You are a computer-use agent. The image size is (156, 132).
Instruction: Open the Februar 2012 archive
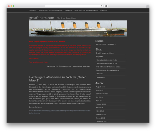point(101,115)
